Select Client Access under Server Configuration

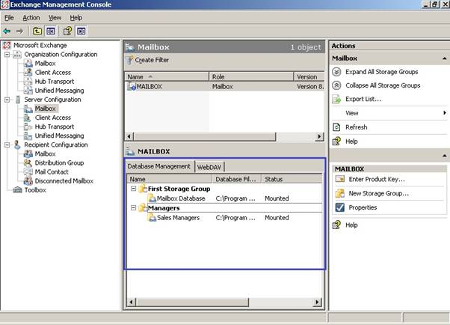point(53,118)
